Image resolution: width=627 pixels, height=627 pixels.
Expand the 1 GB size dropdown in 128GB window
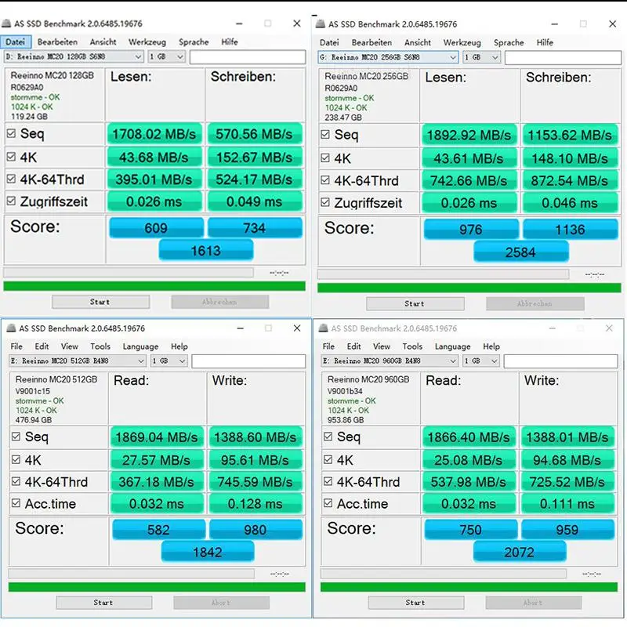tap(166, 56)
